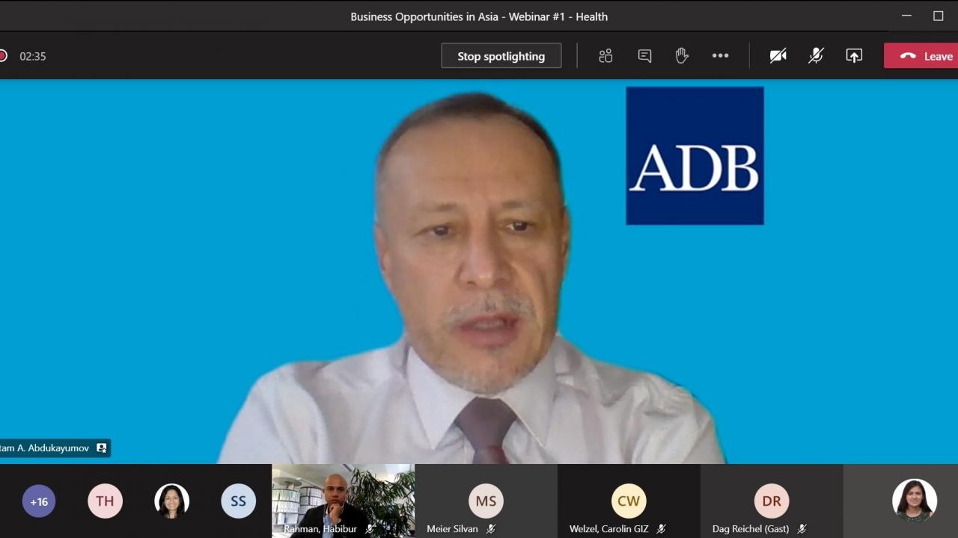Click Stop spotlighting button
This screenshot has width=958, height=538.
coord(501,56)
